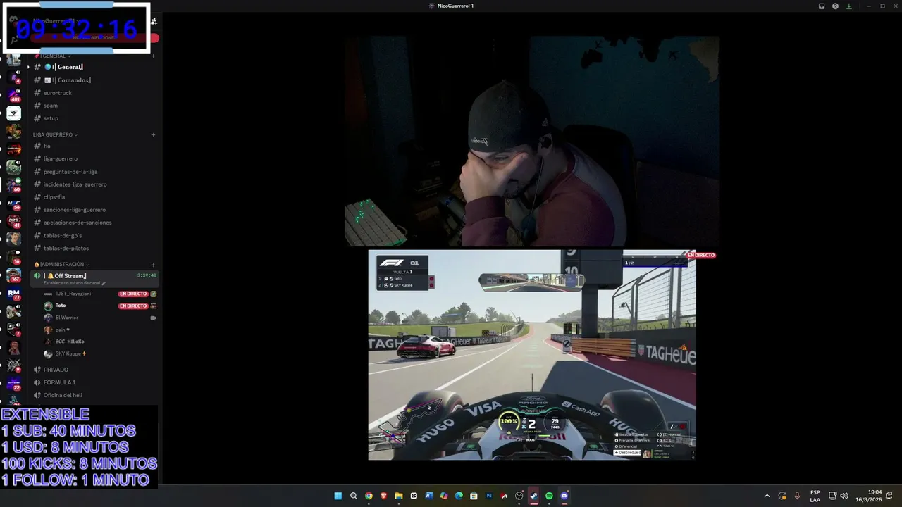Join the Oficina del heli voice channel

coord(95,395)
